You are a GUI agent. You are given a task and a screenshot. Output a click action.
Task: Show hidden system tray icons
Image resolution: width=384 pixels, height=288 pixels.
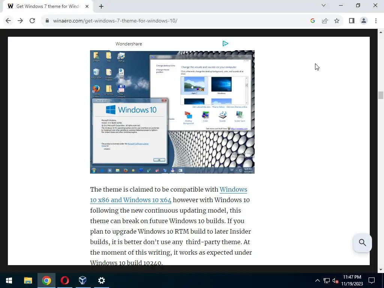317,280
